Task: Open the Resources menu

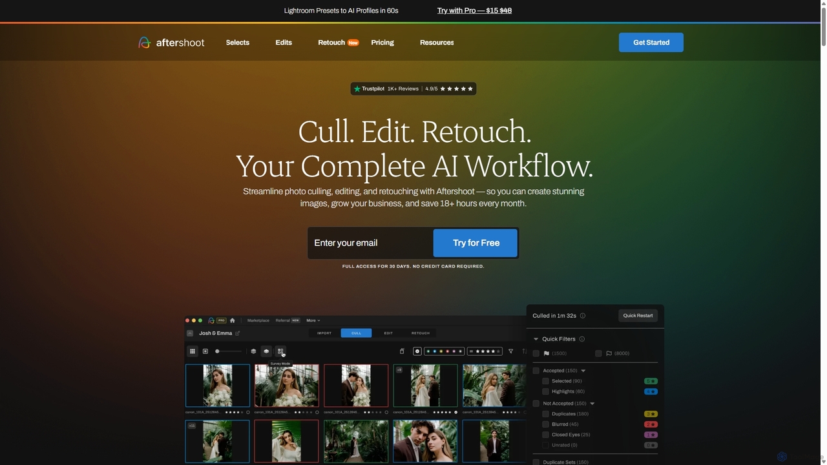Action: [437, 43]
